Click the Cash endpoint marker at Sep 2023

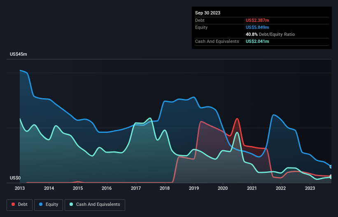coord(331,177)
